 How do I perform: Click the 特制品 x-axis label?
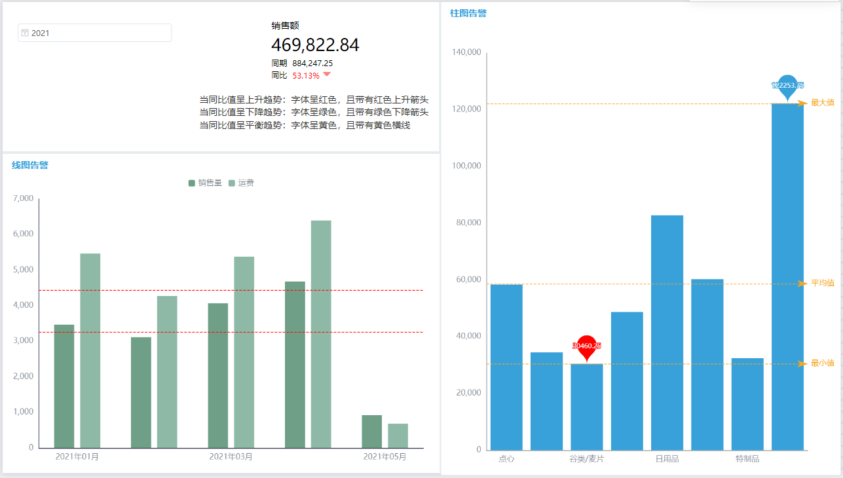[747, 459]
